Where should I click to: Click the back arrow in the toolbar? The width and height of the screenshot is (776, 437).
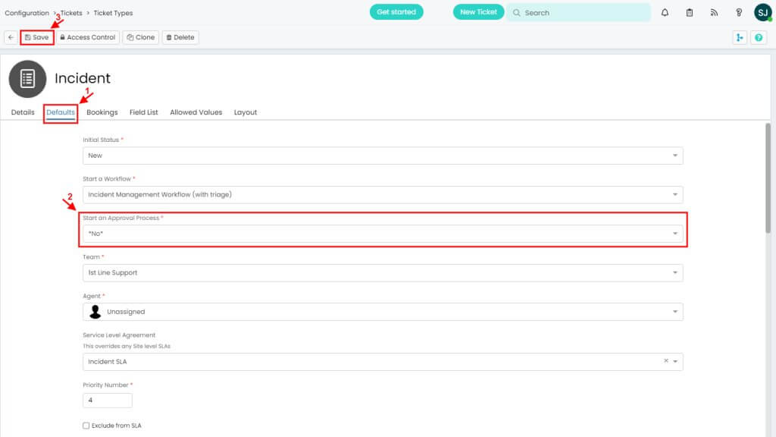click(10, 36)
